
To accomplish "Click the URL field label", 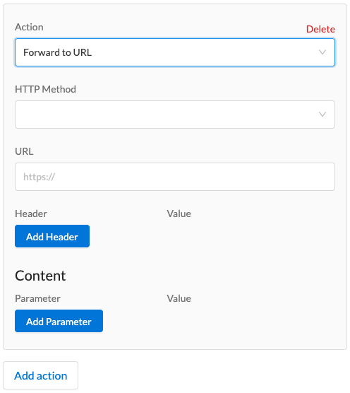I will (24, 151).
